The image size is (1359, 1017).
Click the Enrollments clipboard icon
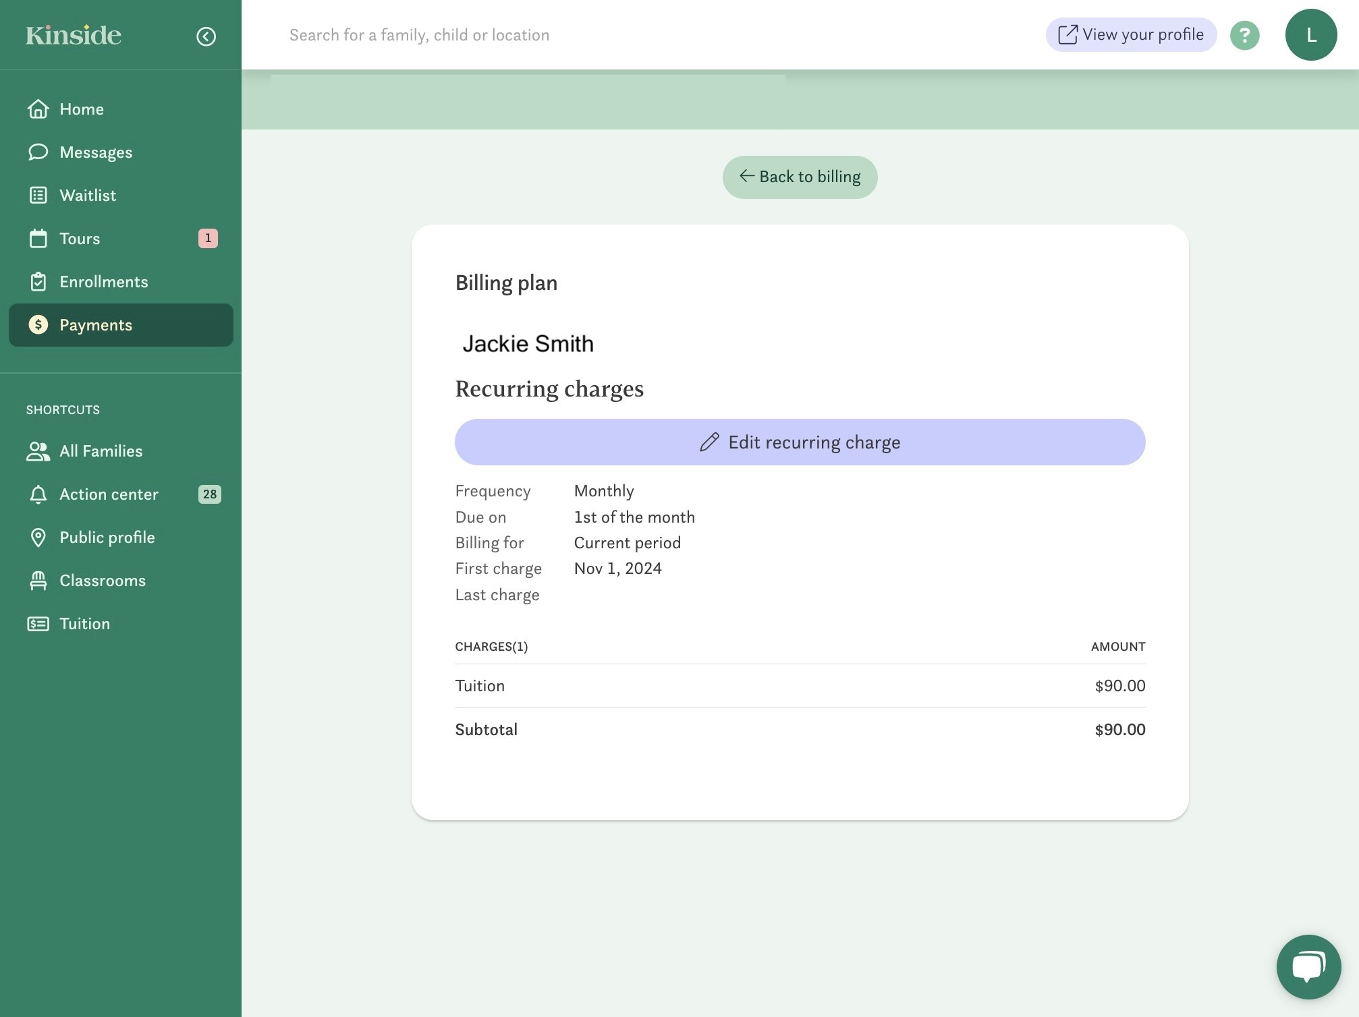(x=38, y=282)
